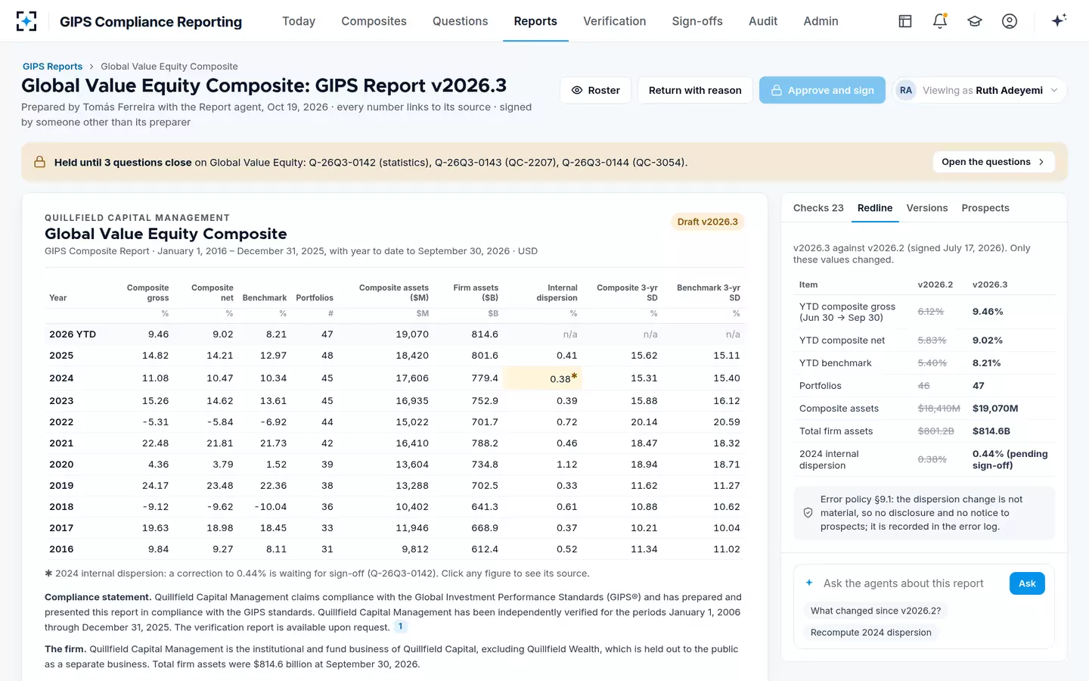Click the breadcrumb chevron after GIPS Reports
Image resolution: width=1089 pixels, height=681 pixels.
click(92, 67)
